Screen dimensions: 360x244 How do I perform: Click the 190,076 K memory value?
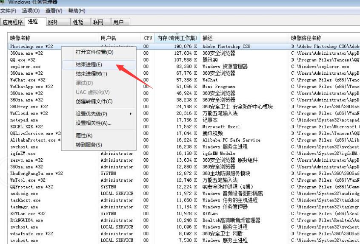click(x=186, y=46)
